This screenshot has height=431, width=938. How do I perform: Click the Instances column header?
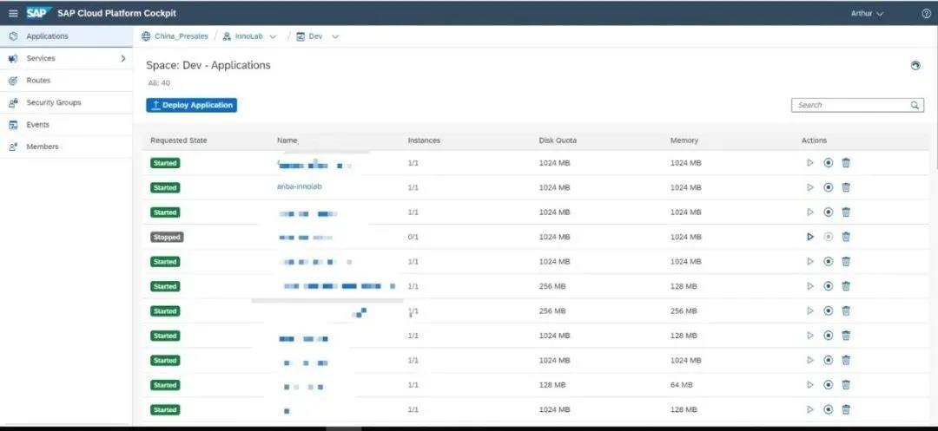[424, 140]
